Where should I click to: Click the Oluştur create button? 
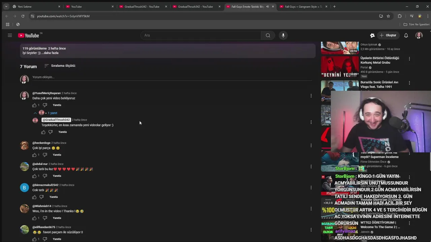tap(388, 35)
